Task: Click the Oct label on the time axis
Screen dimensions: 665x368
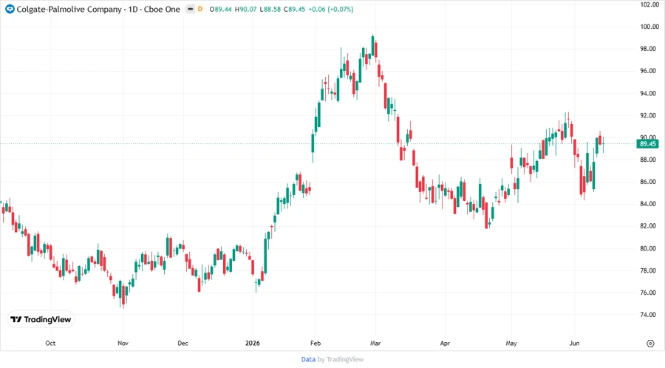Action: pyautogui.click(x=50, y=343)
